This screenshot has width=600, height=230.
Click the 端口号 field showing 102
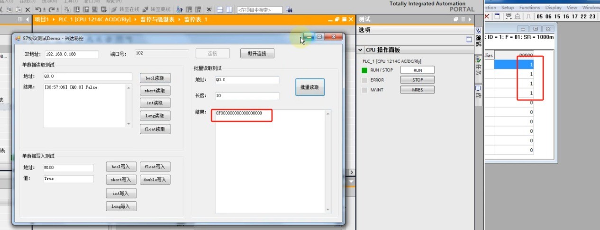coord(161,53)
